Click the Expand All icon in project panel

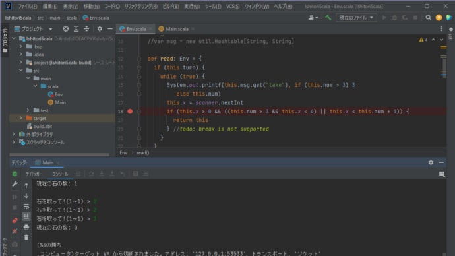click(76, 29)
